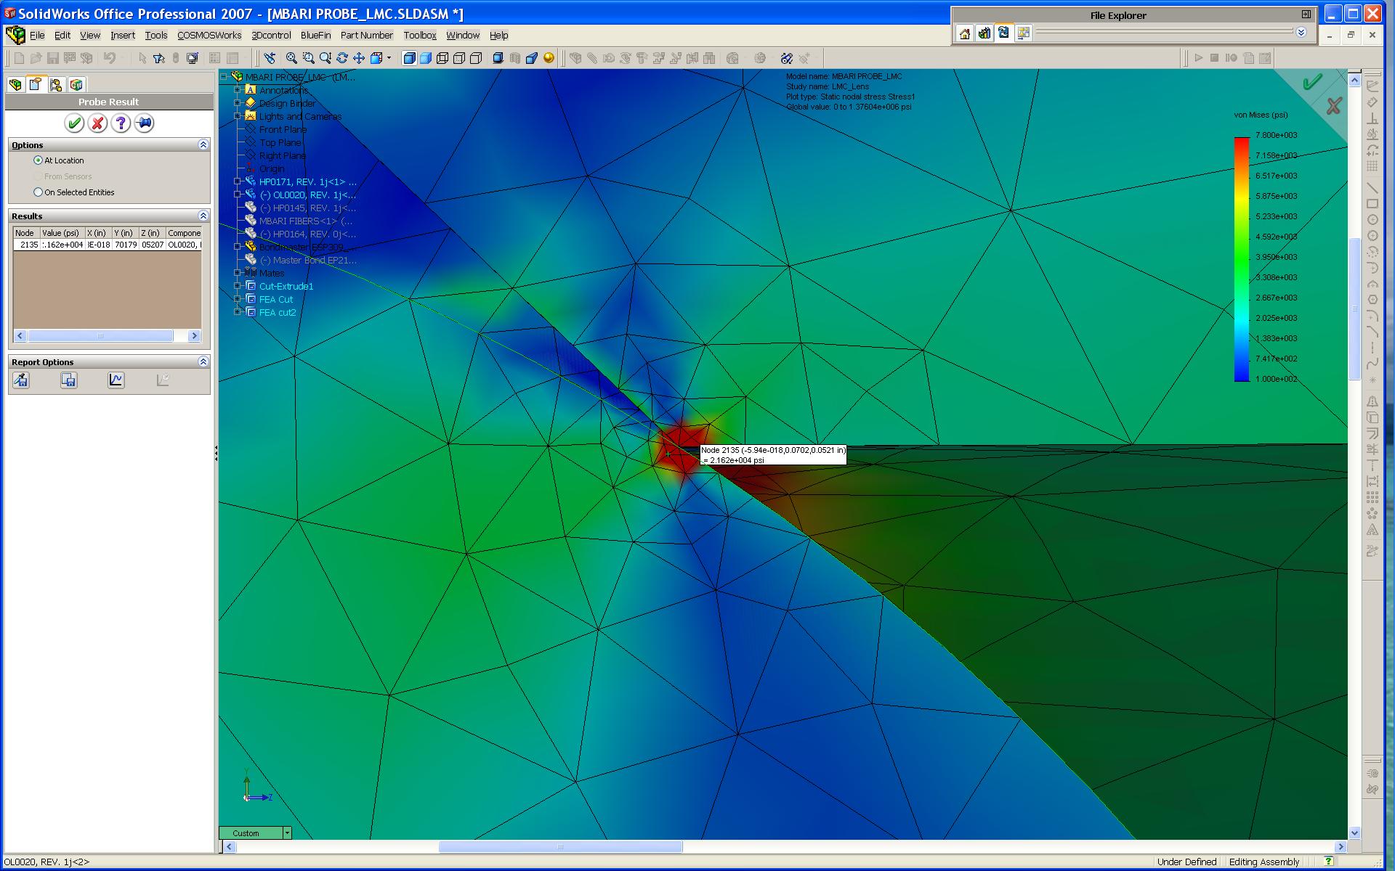Click Plot graph icon in Report Options
1395x871 pixels.
(x=116, y=380)
